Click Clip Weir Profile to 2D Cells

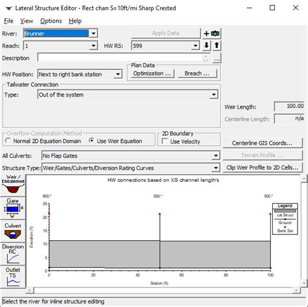coord(263,167)
